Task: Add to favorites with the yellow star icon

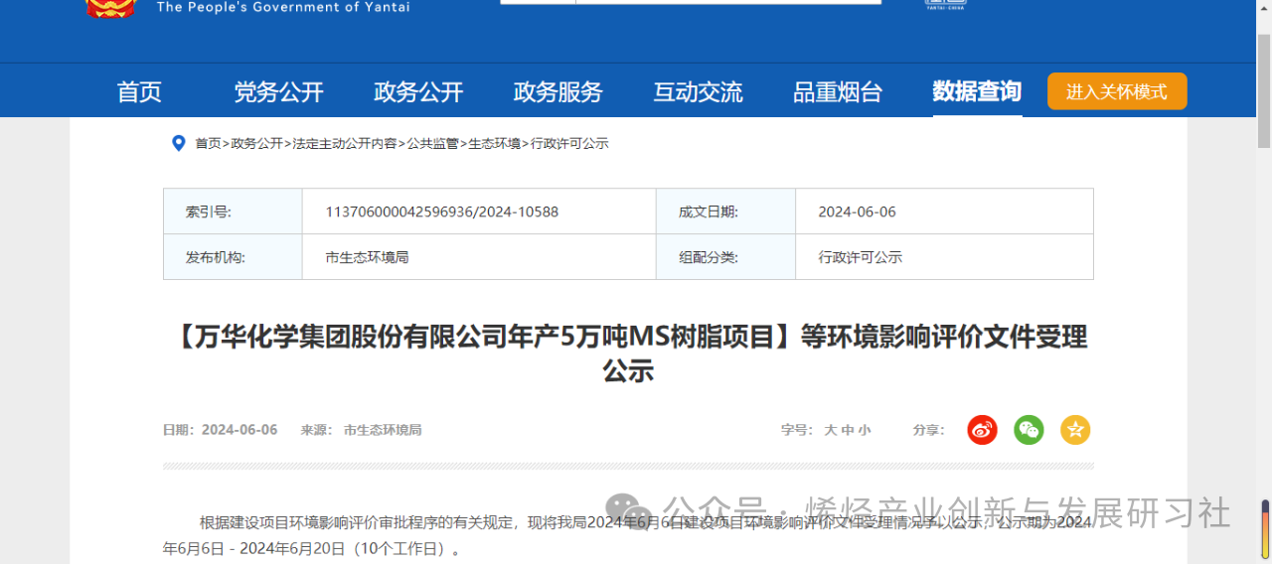Action: click(x=1075, y=430)
